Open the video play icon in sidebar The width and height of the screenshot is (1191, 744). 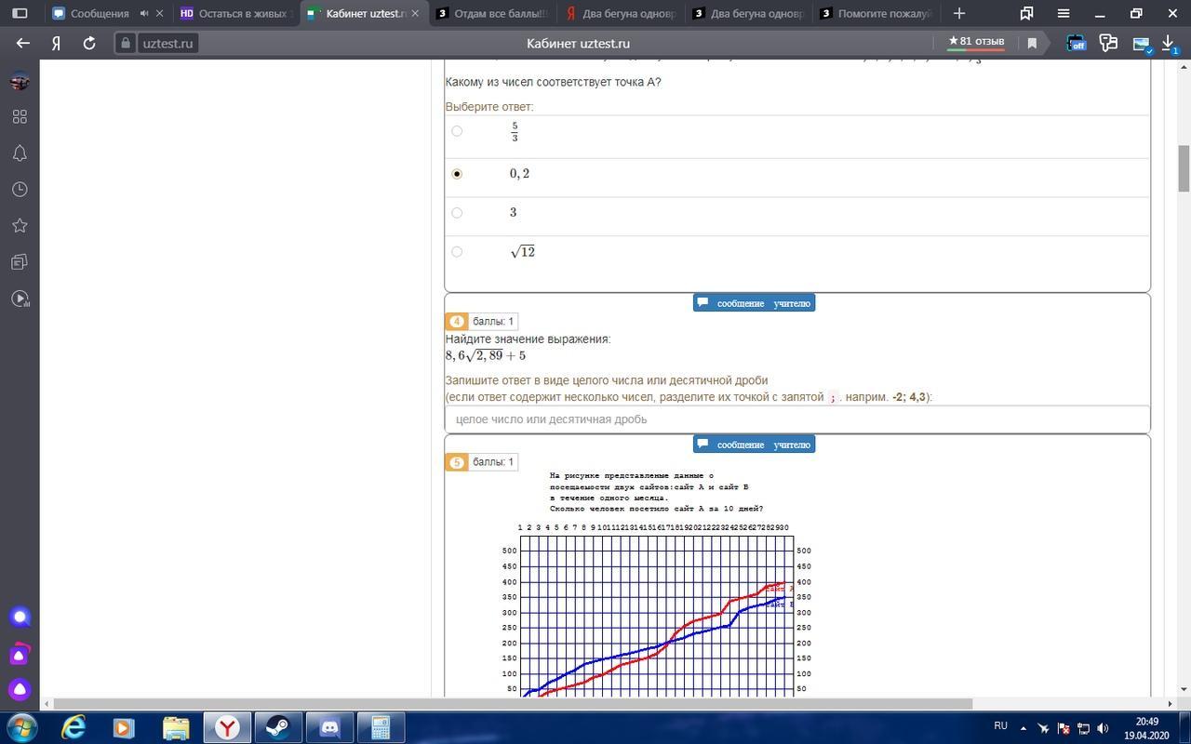coord(20,299)
